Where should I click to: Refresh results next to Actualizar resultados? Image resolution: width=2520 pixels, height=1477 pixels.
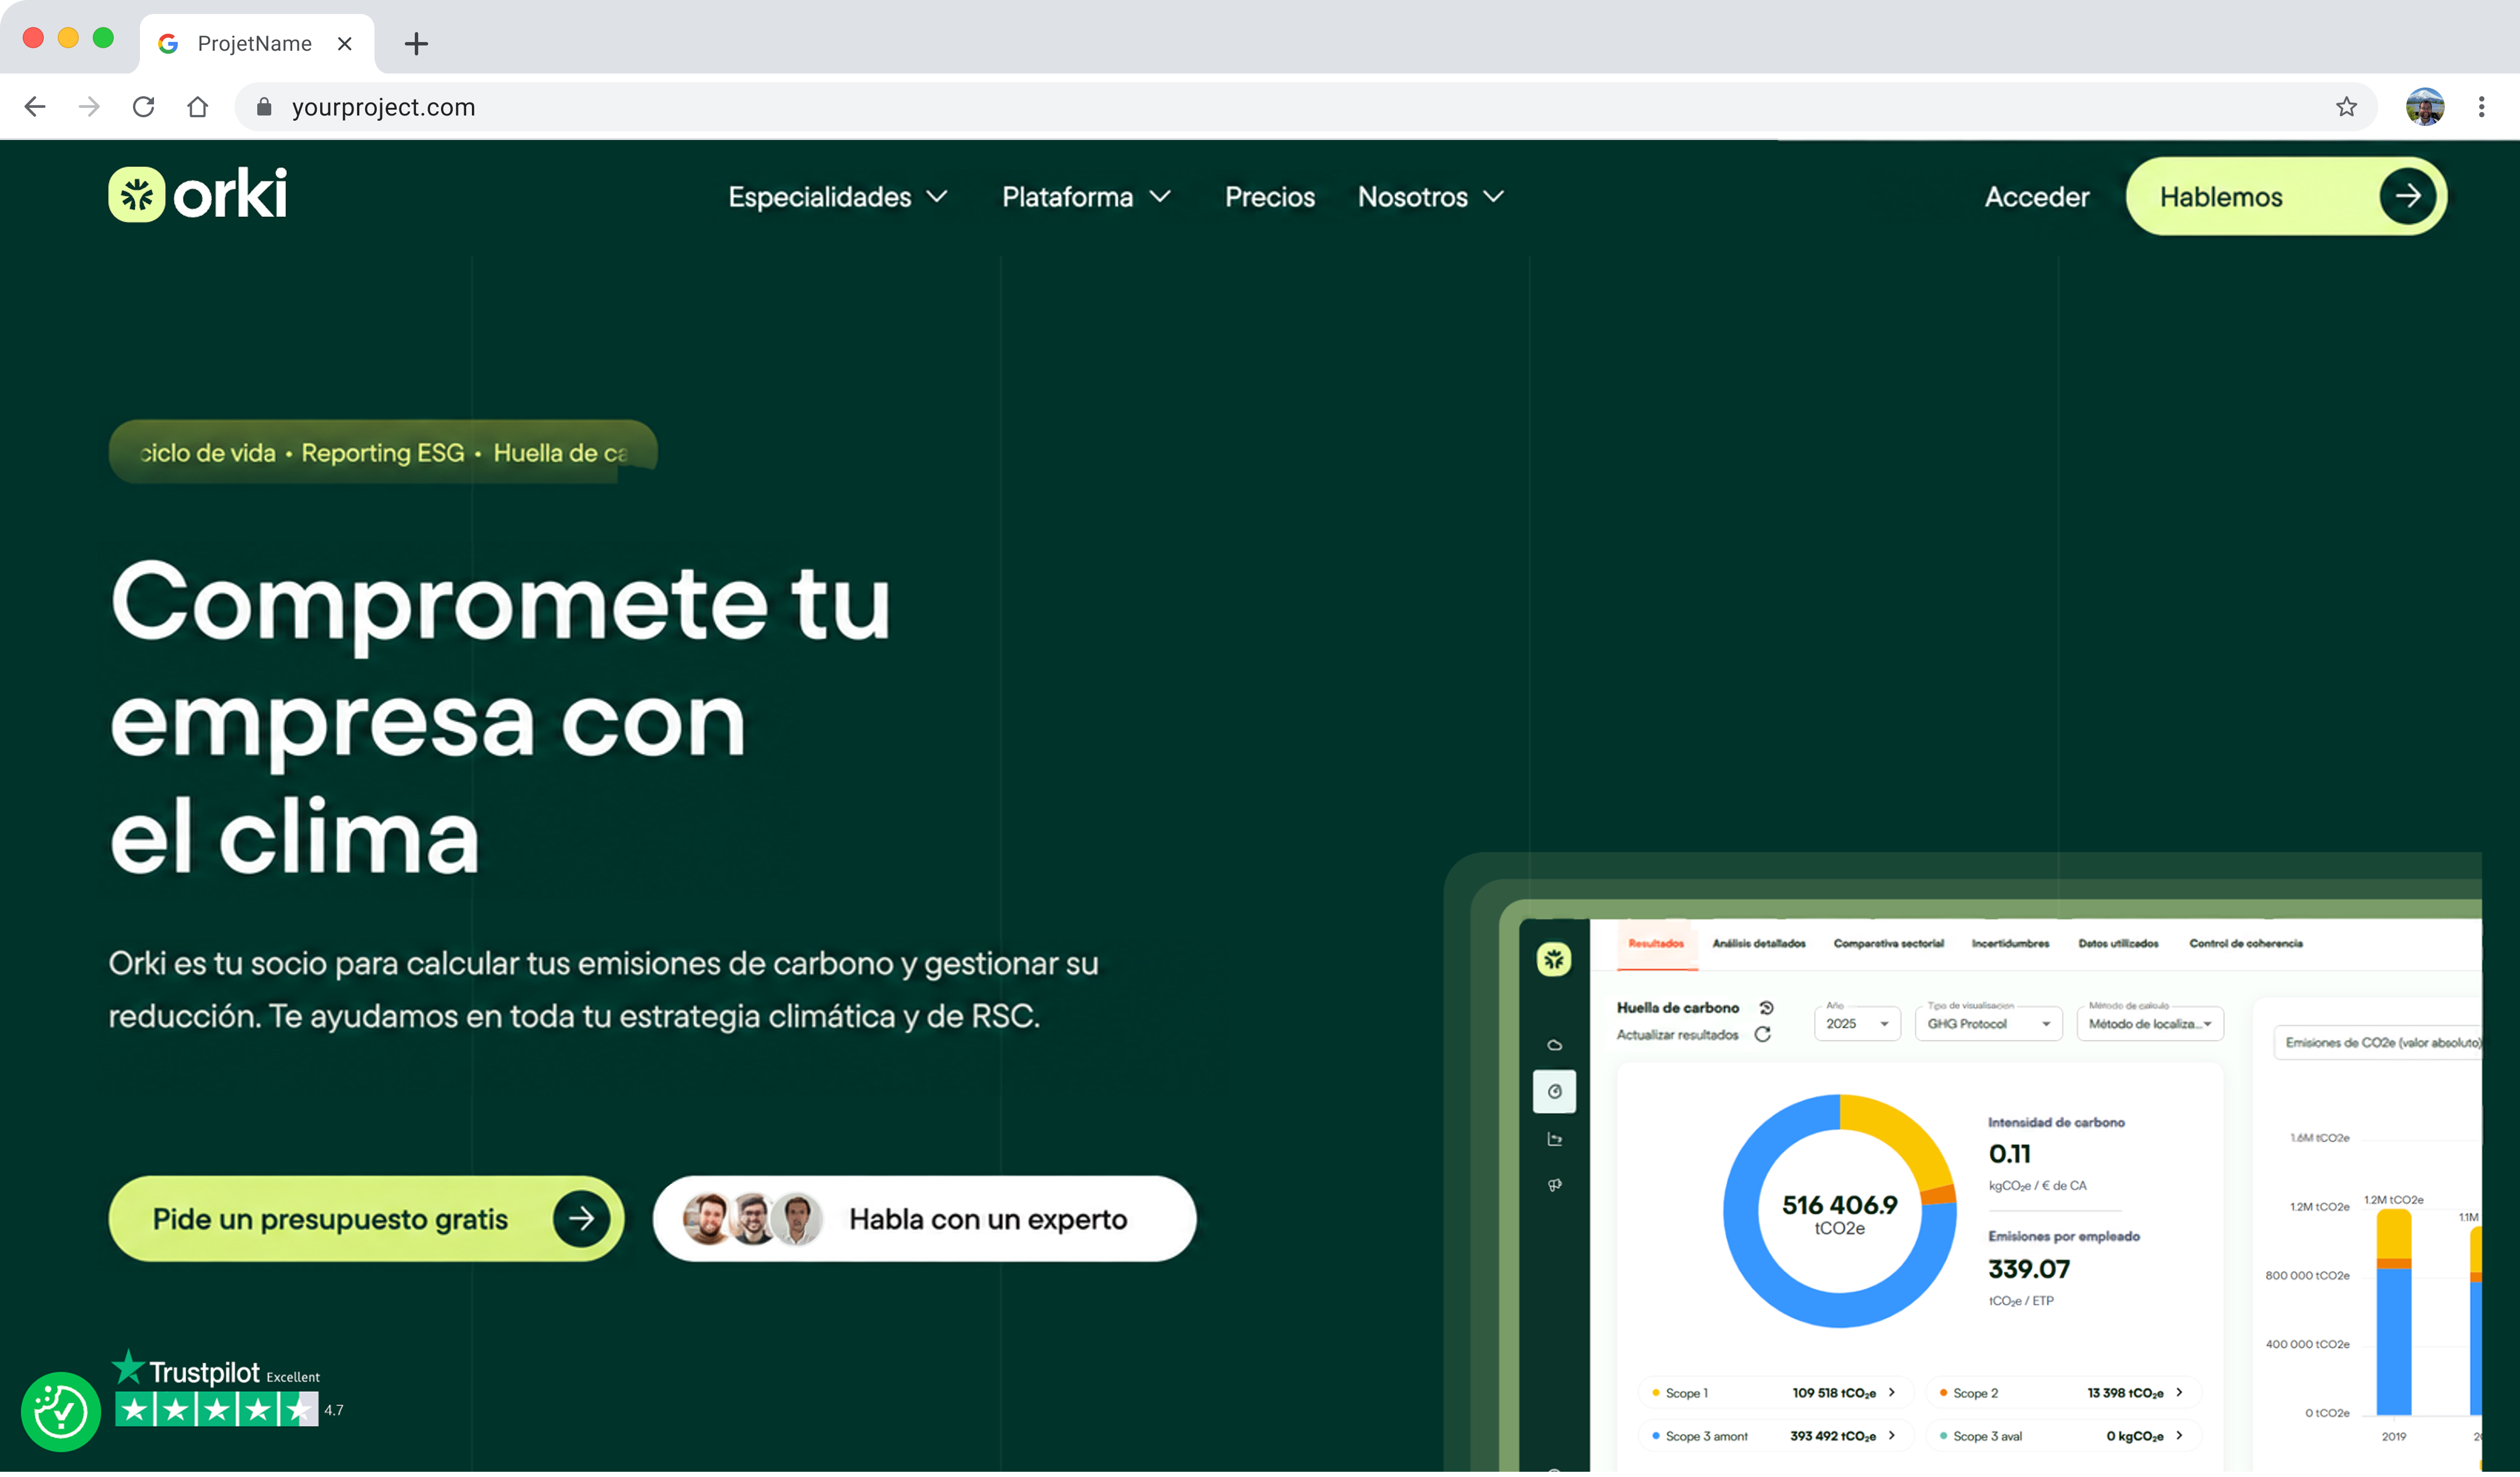(1763, 1036)
